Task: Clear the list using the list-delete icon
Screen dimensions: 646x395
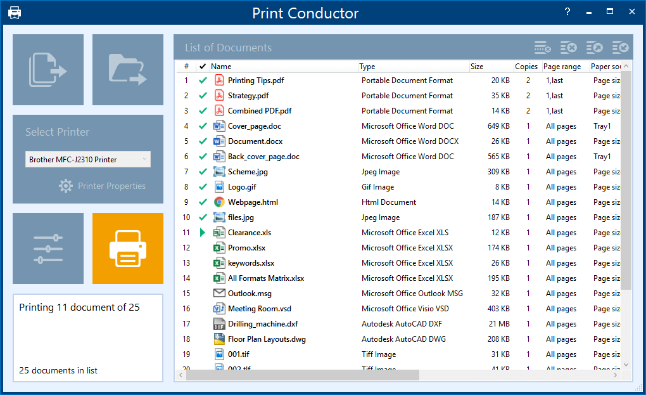Action: tap(569, 46)
